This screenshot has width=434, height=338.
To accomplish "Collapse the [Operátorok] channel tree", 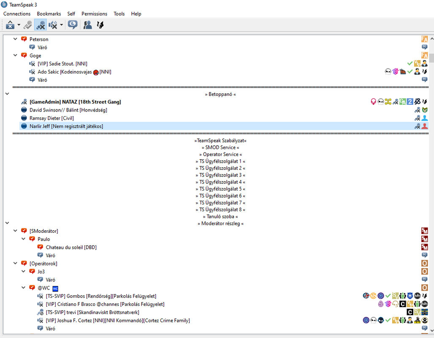I will (16, 263).
